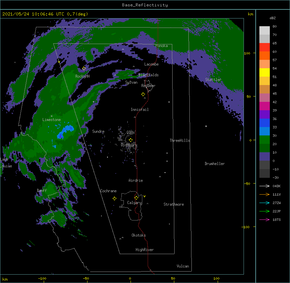Pick the red 65 dBZ color swatch
The height and width of the screenshot is (283, 290).
(x=264, y=47)
